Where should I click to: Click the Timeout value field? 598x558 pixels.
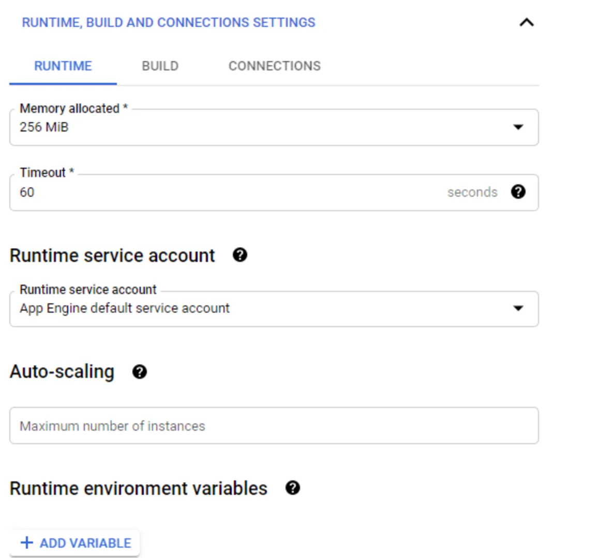tap(207, 193)
